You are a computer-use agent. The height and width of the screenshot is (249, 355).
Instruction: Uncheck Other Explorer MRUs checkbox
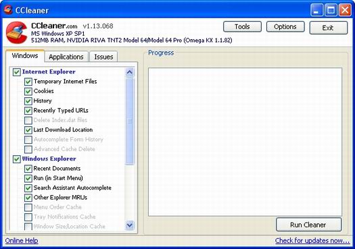[28, 198]
